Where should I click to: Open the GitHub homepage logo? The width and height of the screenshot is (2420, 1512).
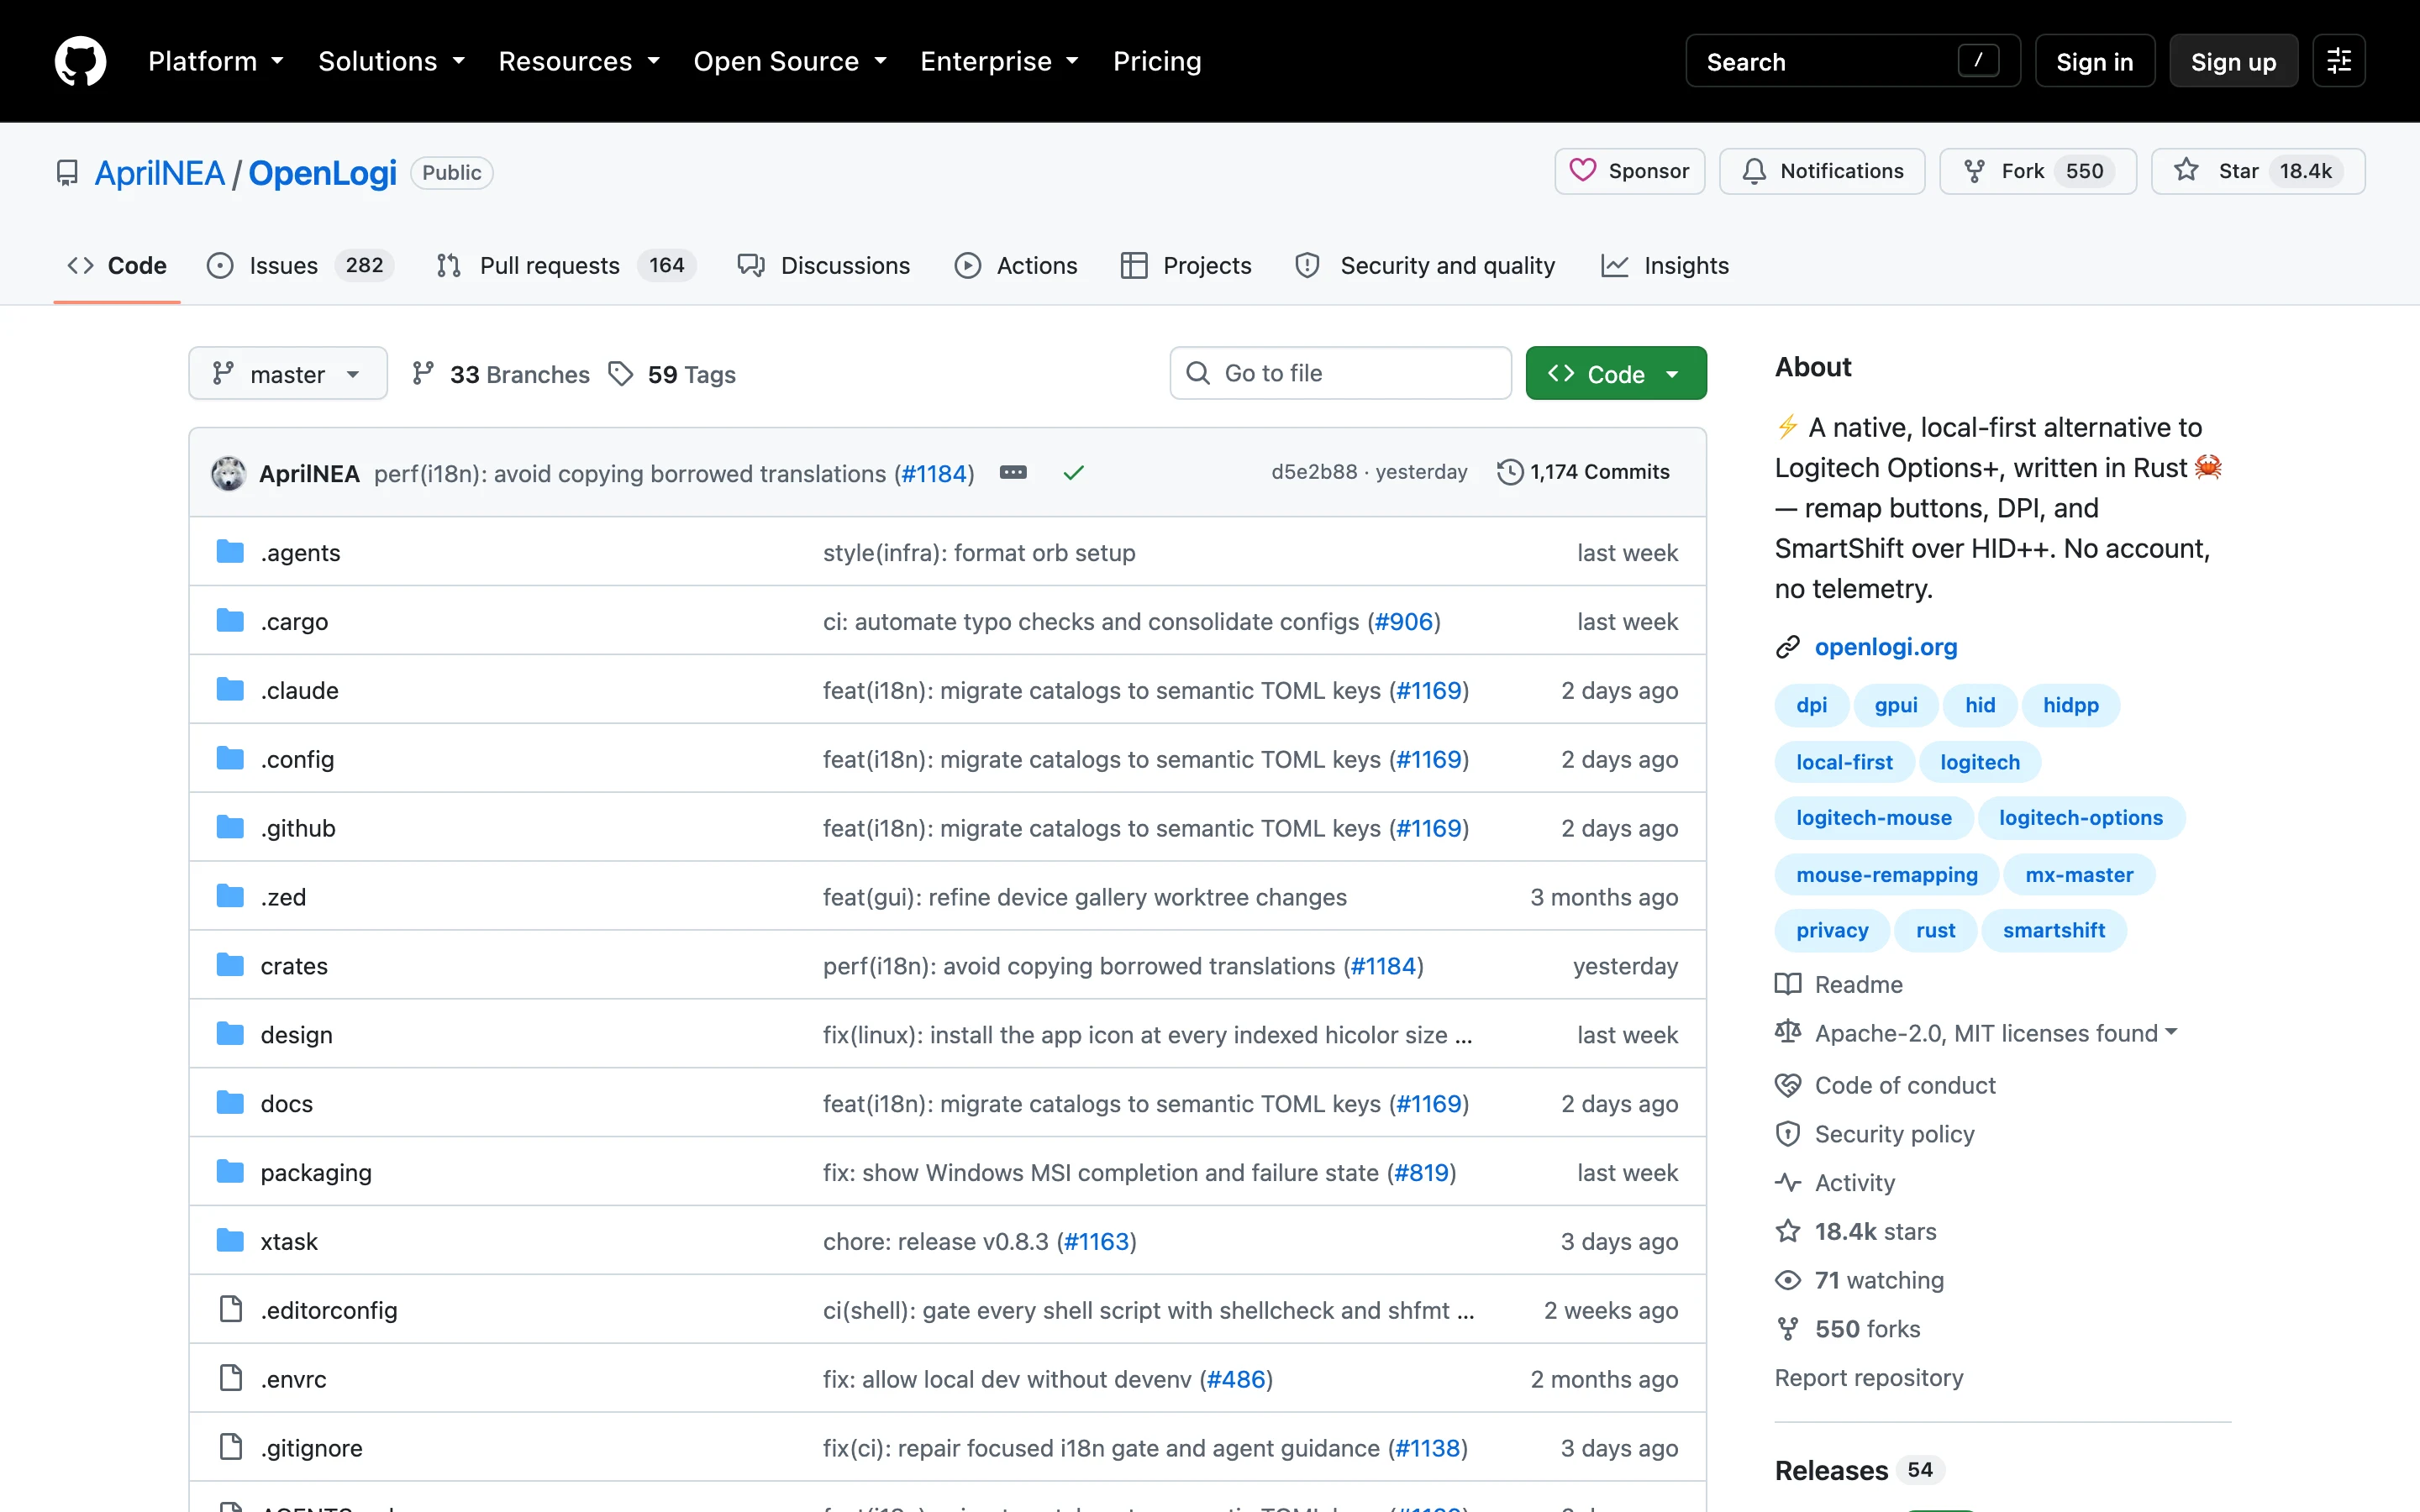click(80, 61)
